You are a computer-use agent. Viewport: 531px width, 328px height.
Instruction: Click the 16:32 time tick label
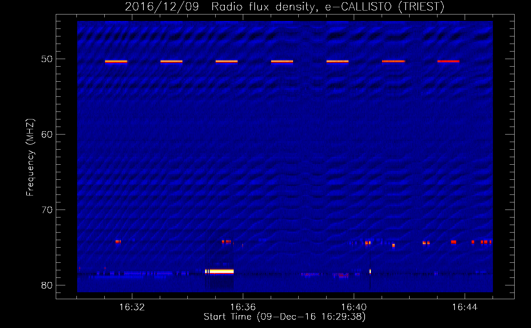(132, 307)
